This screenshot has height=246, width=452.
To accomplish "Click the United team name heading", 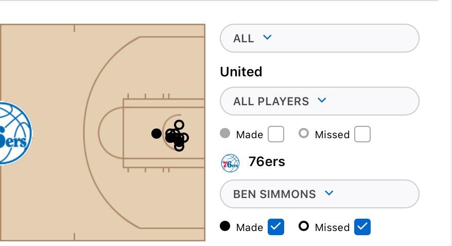I will [241, 72].
